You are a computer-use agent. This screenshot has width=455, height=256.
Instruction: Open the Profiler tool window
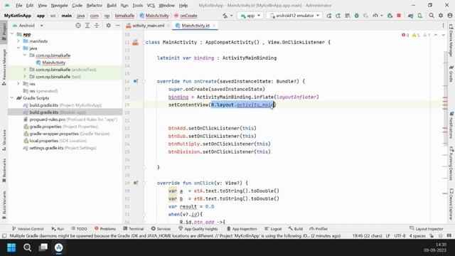pos(318,229)
